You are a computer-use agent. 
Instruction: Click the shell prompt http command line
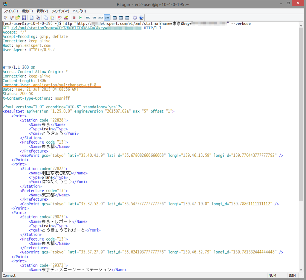(127, 24)
